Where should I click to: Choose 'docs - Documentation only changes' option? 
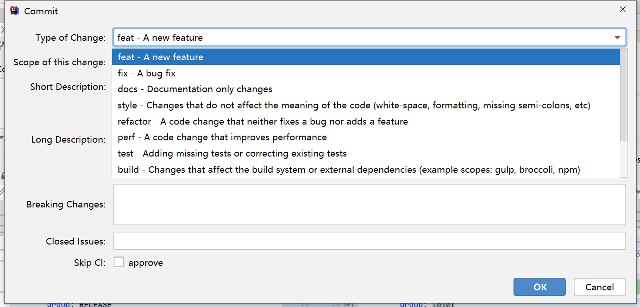coord(195,89)
